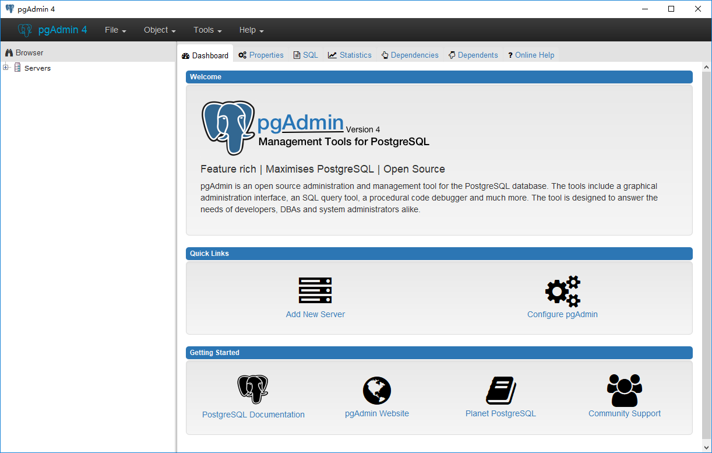Select the Servers item in Browser tree
Screen dimensions: 712x453
pyautogui.click(x=37, y=68)
